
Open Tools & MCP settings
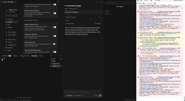(12, 35)
